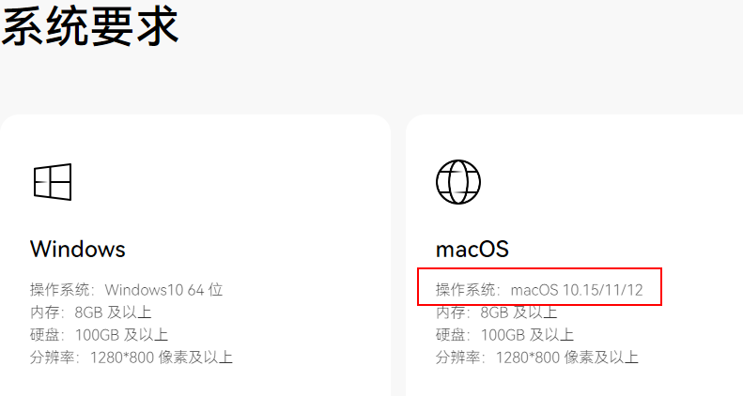743x396 pixels.
Task: Click the Windows10 64 位 operating system line
Action: pos(126,290)
